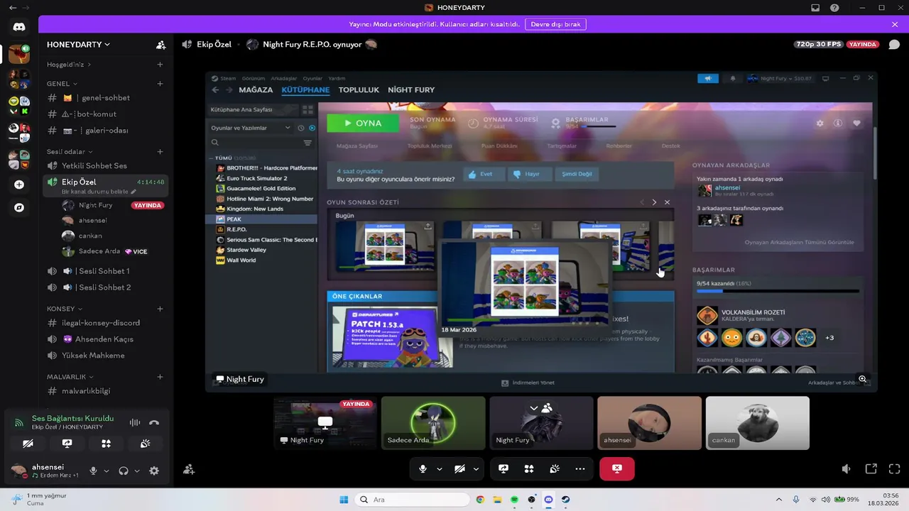Zoom the stream with magnifier icon
Image resolution: width=909 pixels, height=511 pixels.
click(862, 379)
